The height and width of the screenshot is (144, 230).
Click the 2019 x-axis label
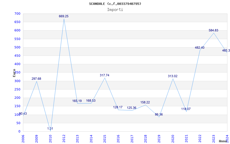159,139
